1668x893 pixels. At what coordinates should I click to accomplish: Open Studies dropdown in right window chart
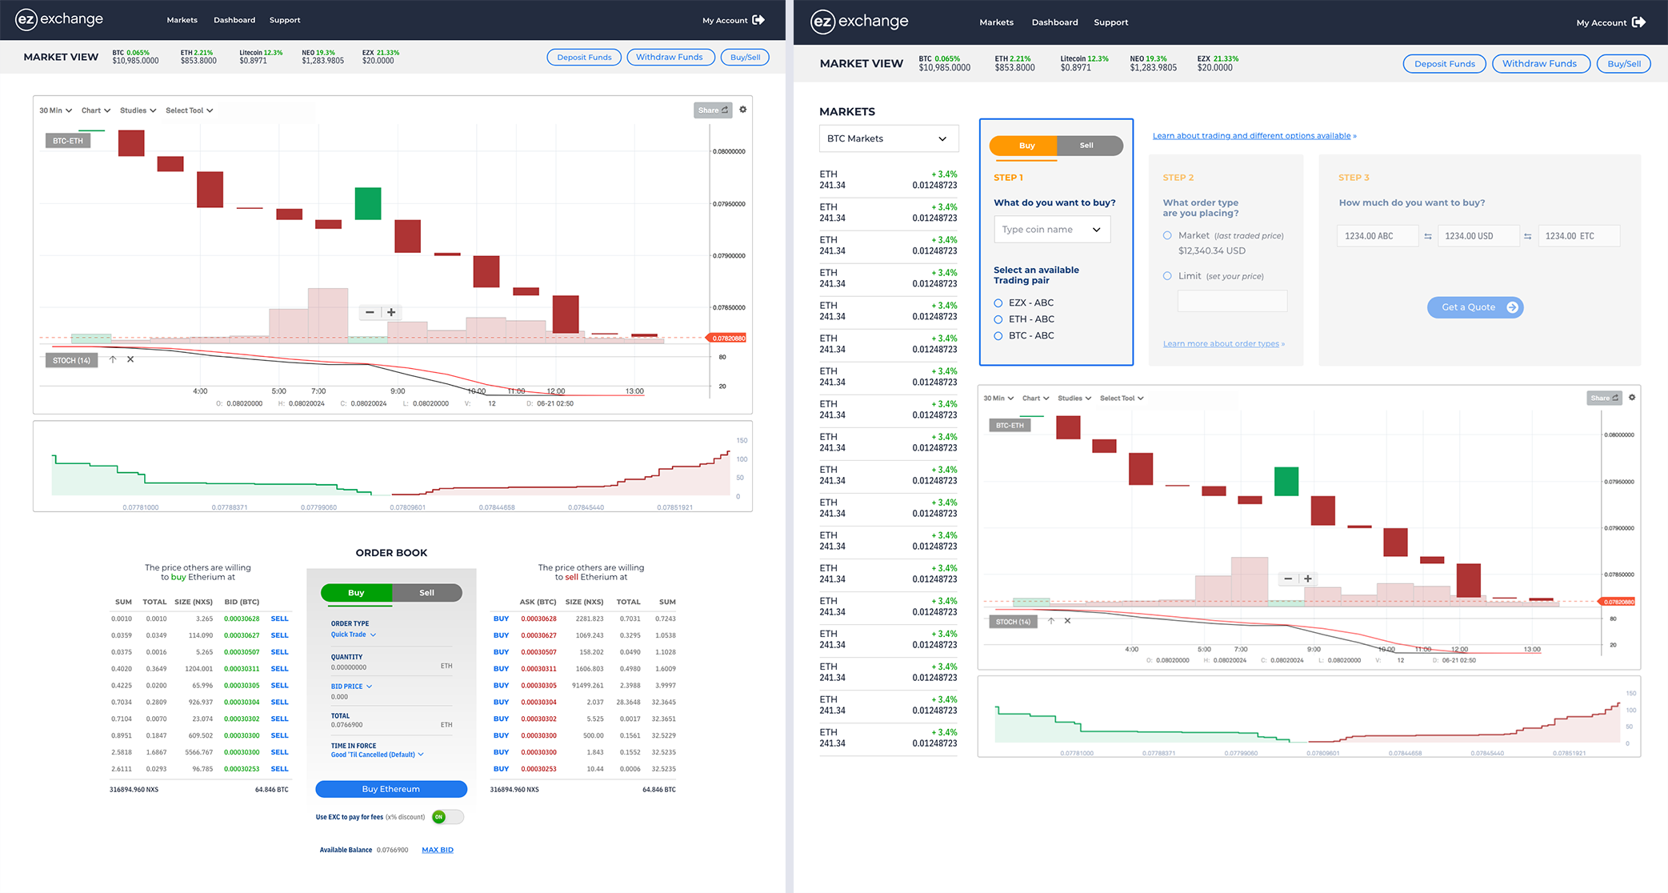pos(1074,398)
